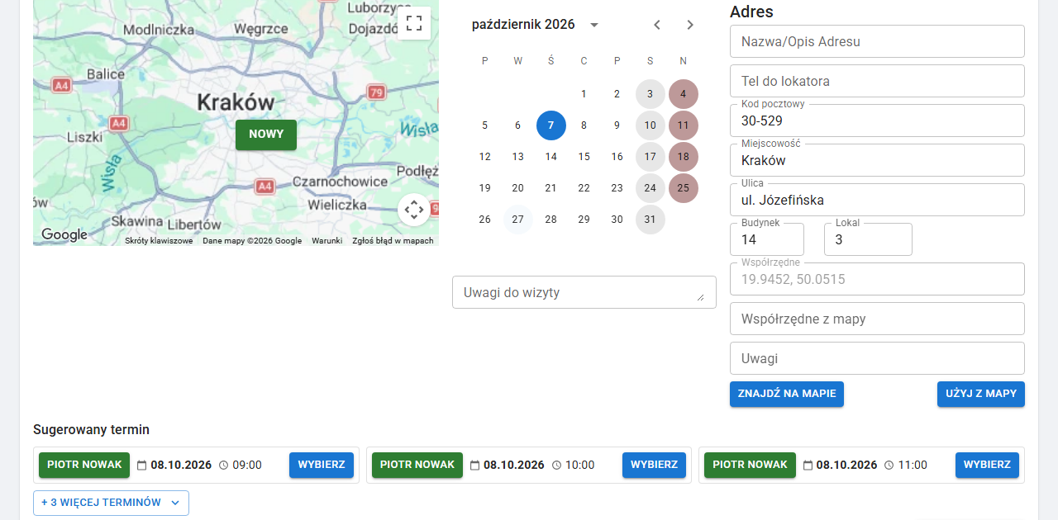Click the Tel do lokatora field
The width and height of the screenshot is (1058, 520).
(x=877, y=81)
